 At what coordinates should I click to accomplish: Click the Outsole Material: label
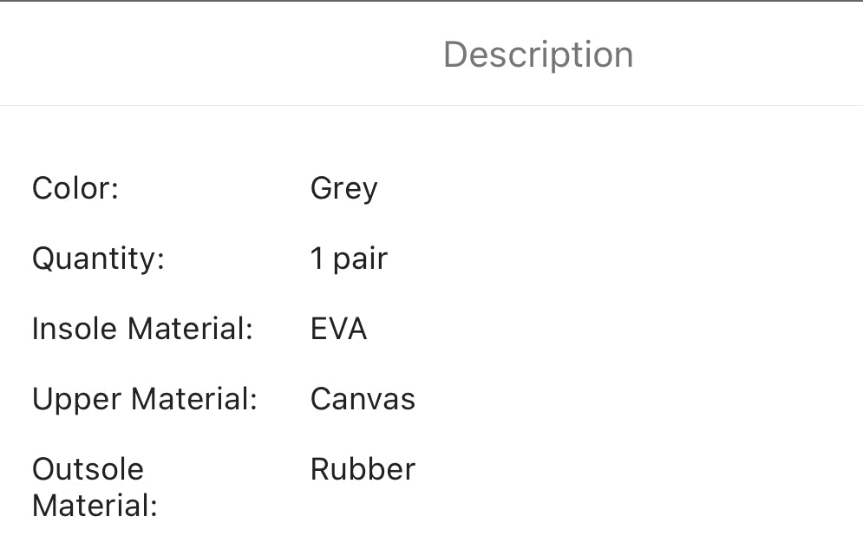pos(94,487)
